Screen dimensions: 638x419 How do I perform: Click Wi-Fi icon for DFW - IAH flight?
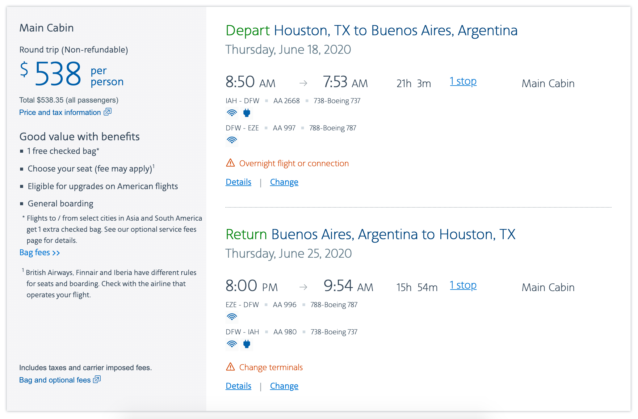(x=232, y=344)
